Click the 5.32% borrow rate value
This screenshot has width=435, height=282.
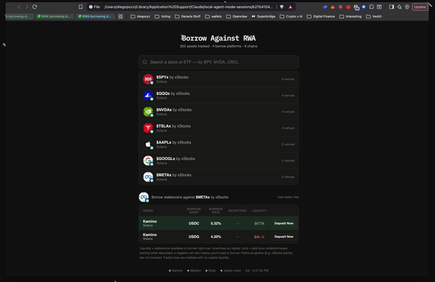216,224
